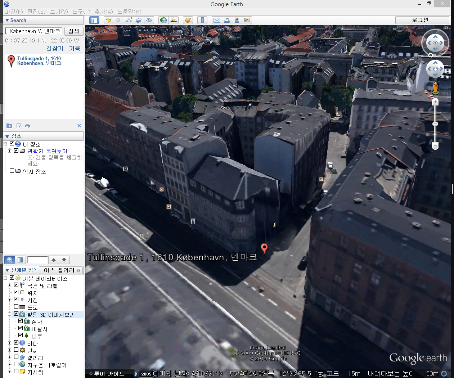454x378 pixels.
Task: Select the Add Polygon tool
Action: click(119, 20)
